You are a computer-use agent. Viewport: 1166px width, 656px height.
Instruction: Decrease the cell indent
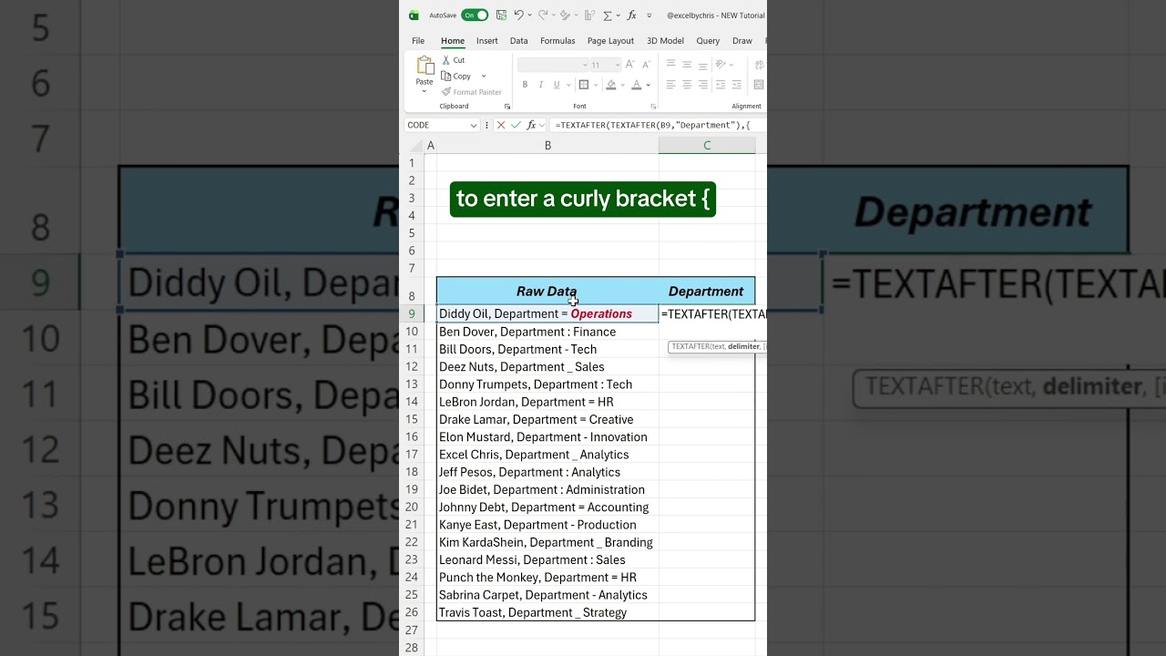click(x=721, y=85)
